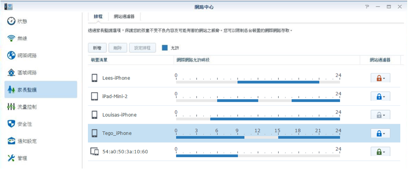
Task: Open green lock filter dropdown for 54:a0:50:3a:10:60
Action: pyautogui.click(x=380, y=152)
